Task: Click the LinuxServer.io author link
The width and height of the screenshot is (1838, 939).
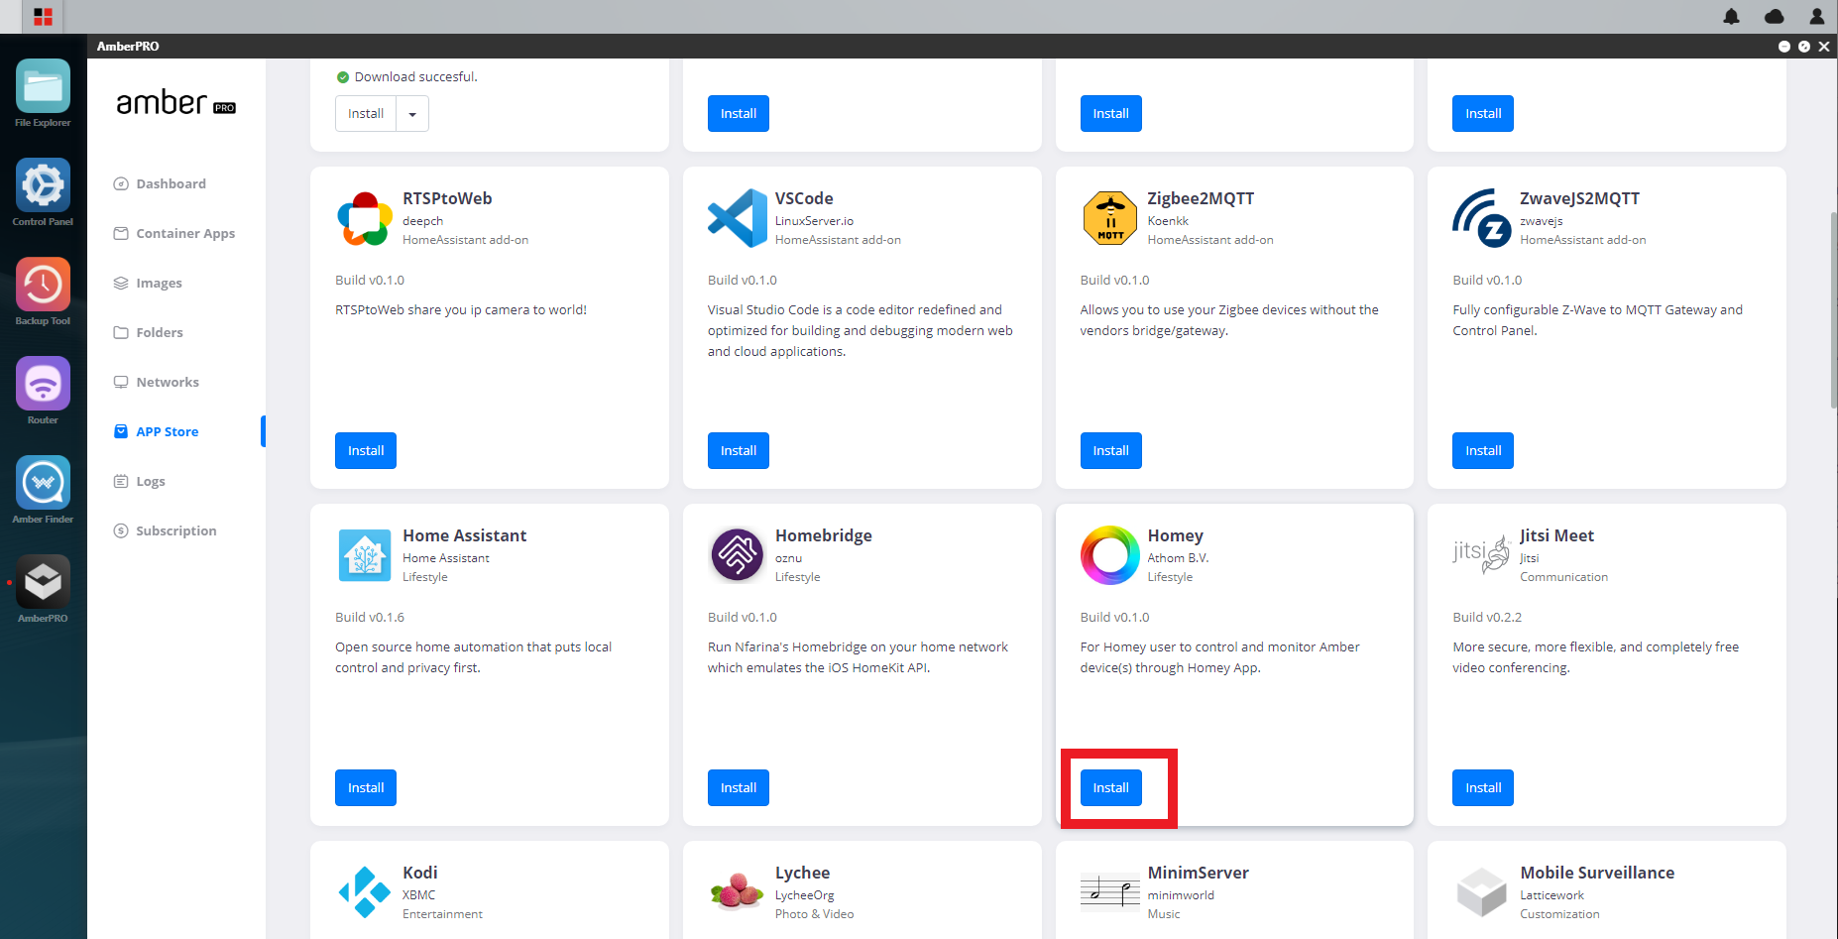Action: click(814, 221)
